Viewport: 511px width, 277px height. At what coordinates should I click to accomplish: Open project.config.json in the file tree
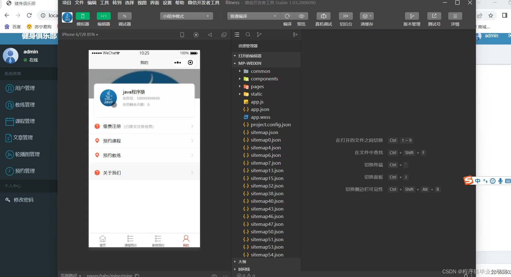[x=266, y=125]
